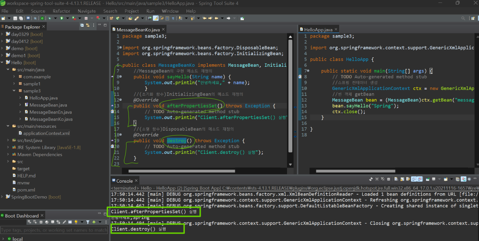Click the Open Console icon
The image size is (479, 241).
pos(446,179)
